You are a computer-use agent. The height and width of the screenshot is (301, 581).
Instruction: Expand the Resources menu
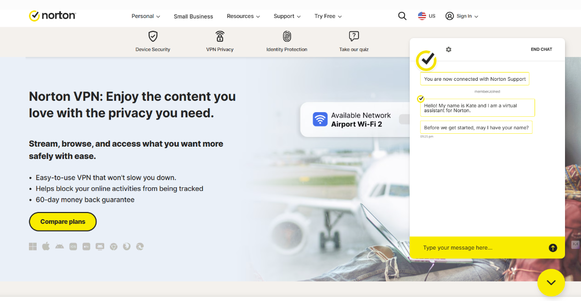[243, 16]
